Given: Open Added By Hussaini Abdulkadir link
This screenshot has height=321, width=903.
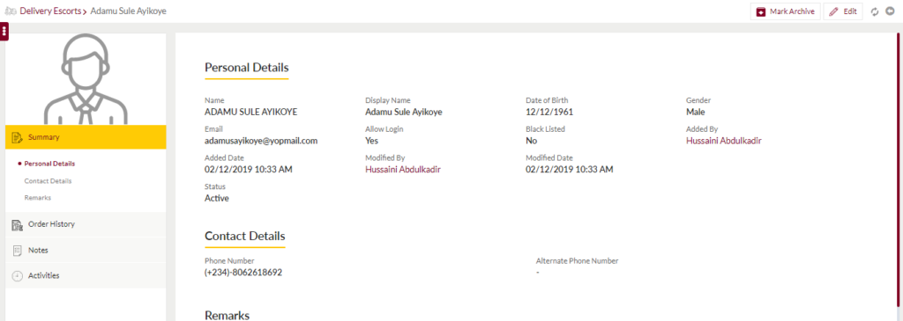Looking at the screenshot, I should coord(724,141).
